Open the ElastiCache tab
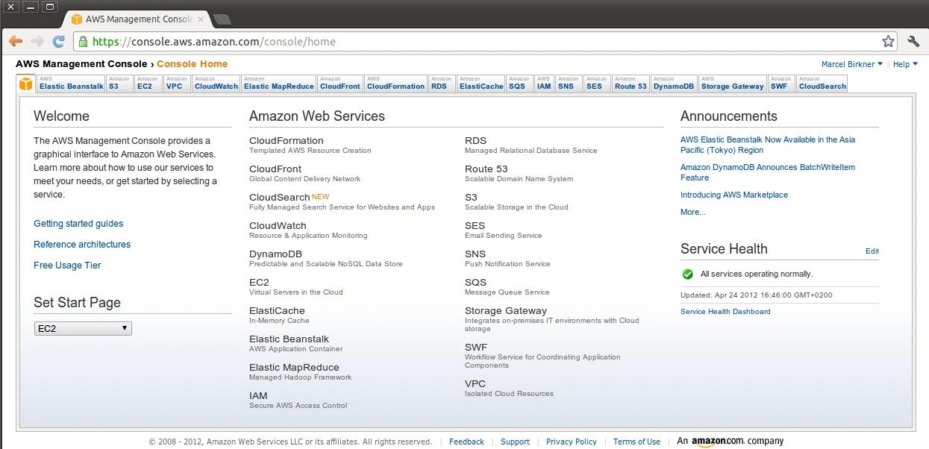Viewport: 929px width, 449px height. (x=481, y=84)
